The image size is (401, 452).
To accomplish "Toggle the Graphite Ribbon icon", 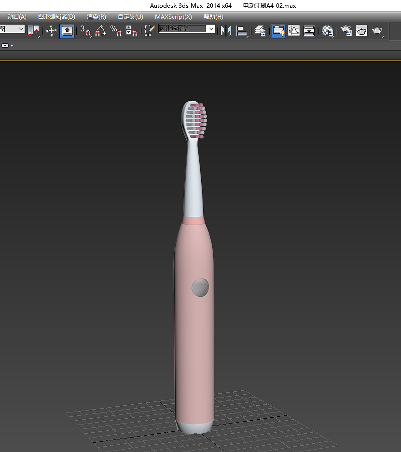I will tap(278, 30).
